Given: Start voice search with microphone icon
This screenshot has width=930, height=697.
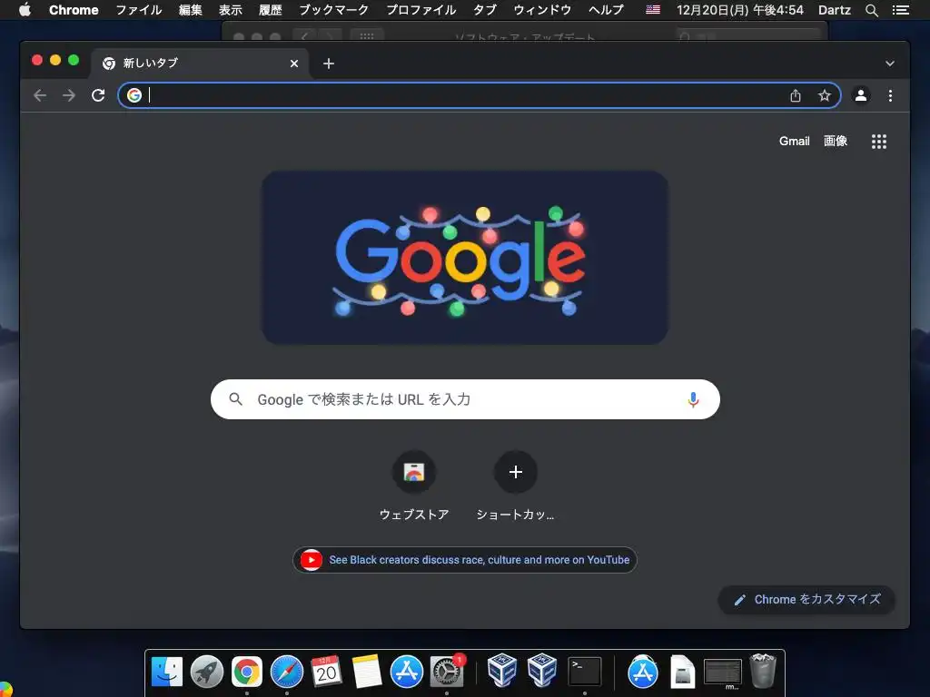Looking at the screenshot, I should [693, 399].
